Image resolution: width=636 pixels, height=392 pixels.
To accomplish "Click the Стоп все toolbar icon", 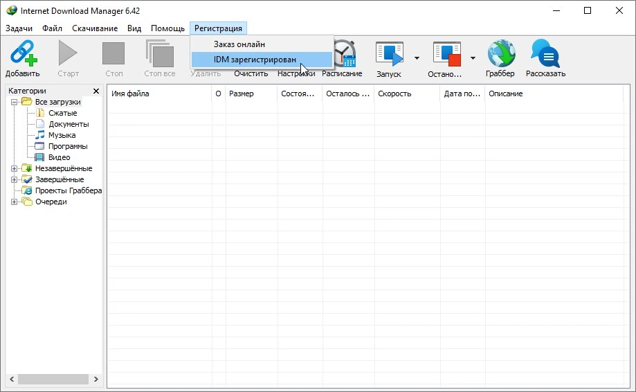I will [159, 53].
